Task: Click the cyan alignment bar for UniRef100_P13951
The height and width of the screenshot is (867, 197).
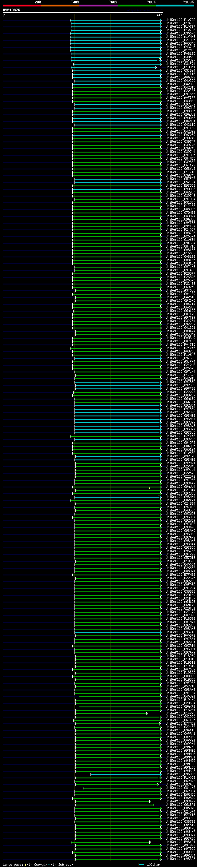Action: click(114, 67)
